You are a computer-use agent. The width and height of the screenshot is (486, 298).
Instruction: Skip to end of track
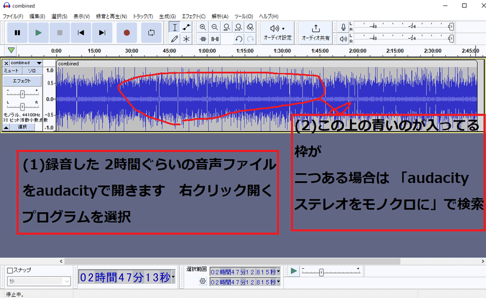[102, 33]
